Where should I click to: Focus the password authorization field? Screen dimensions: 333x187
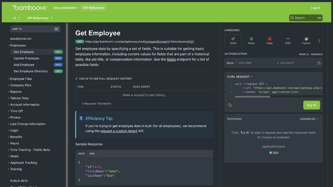[297, 63]
